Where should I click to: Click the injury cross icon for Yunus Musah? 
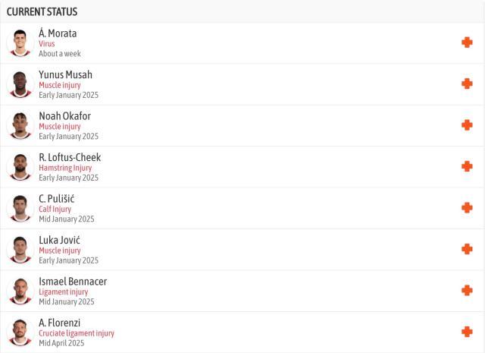tap(467, 84)
